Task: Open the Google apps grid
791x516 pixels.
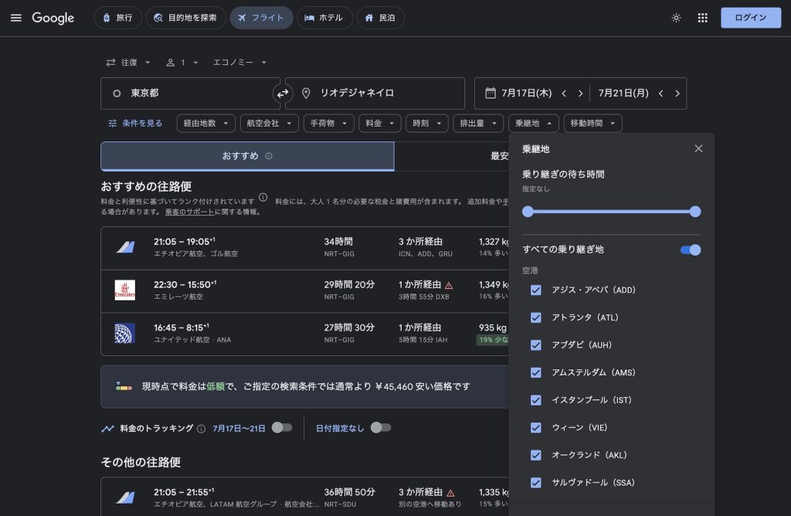Action: (x=702, y=18)
